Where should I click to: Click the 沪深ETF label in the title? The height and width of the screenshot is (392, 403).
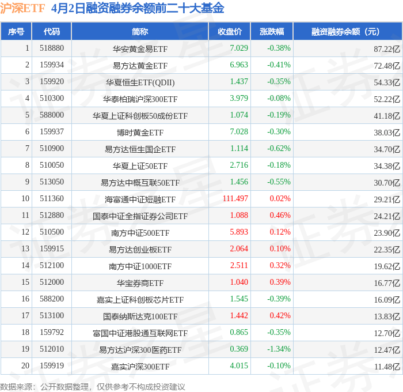click(x=22, y=7)
